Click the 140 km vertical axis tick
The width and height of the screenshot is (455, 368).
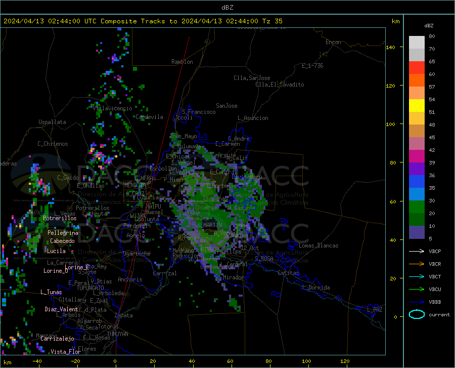pyautogui.click(x=391, y=47)
